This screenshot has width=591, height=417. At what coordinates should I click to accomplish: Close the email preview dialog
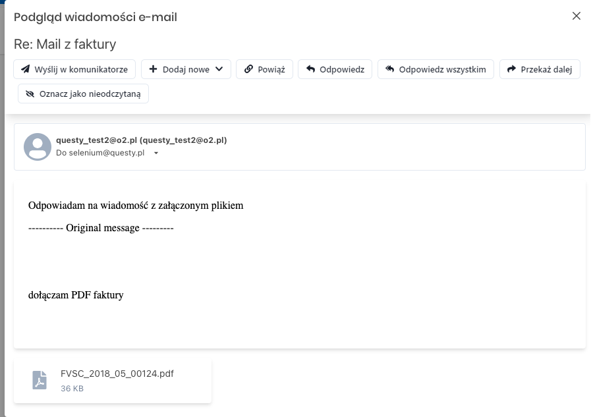pyautogui.click(x=577, y=16)
